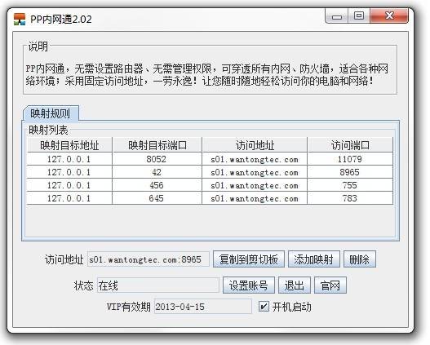
Task: Open the 官网 website button
Action: pos(330,285)
